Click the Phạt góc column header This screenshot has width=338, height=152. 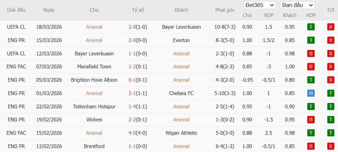pyautogui.click(x=225, y=10)
